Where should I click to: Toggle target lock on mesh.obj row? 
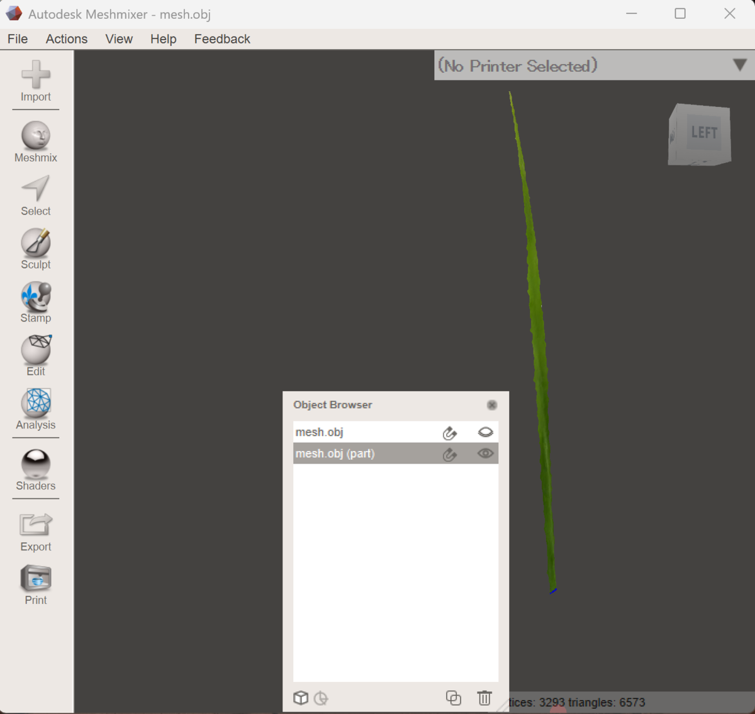[x=449, y=433]
